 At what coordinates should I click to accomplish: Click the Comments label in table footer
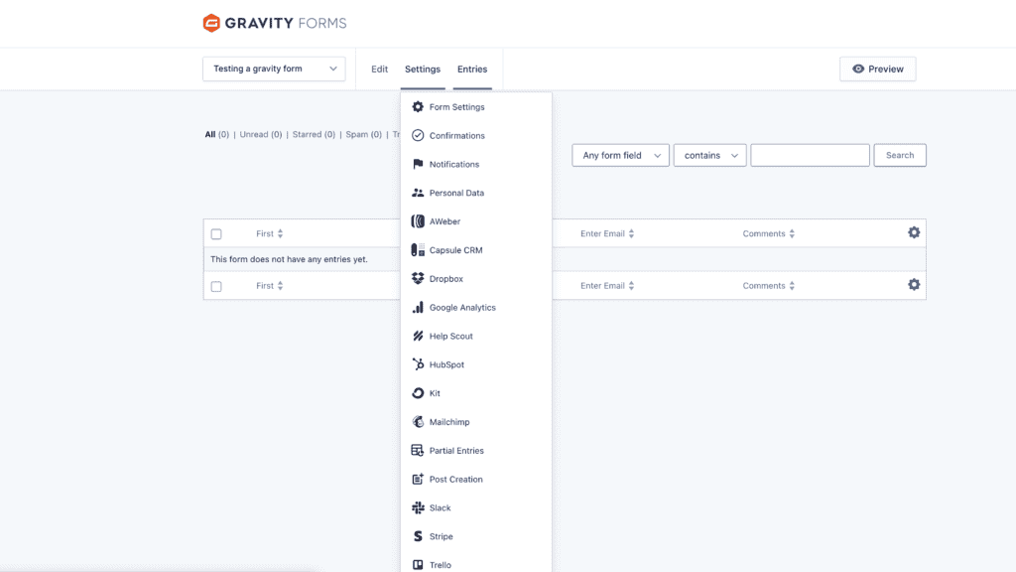pyautogui.click(x=764, y=285)
